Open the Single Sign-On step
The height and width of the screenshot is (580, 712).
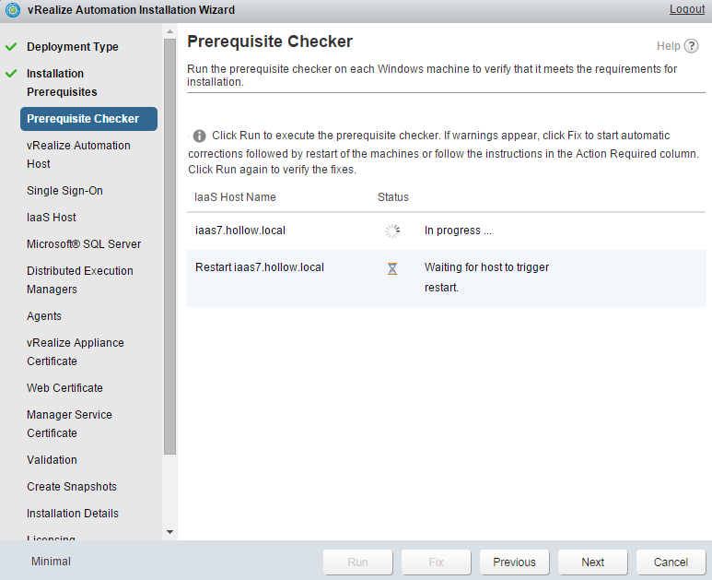click(x=64, y=191)
